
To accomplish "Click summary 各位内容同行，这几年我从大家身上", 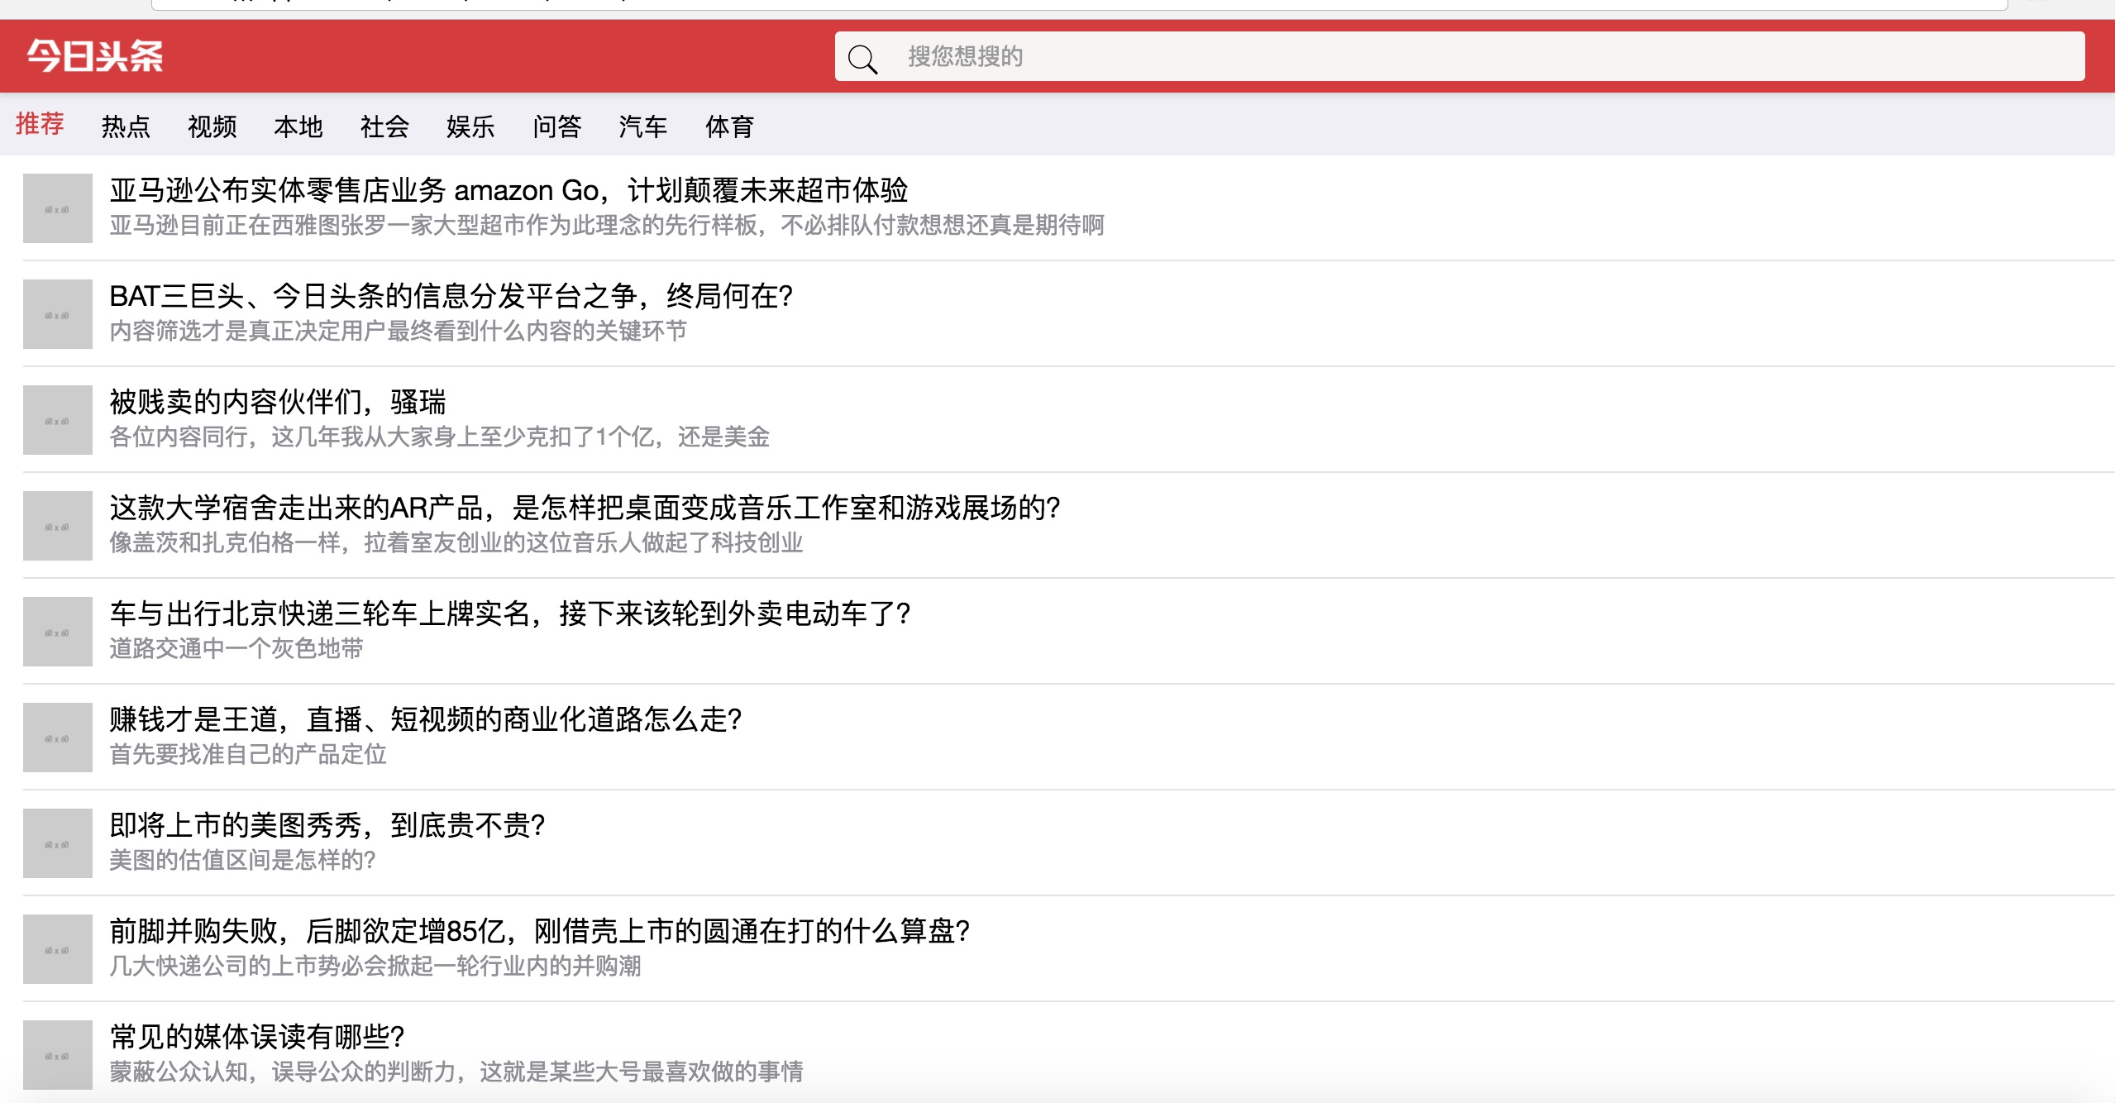I will pyautogui.click(x=439, y=437).
